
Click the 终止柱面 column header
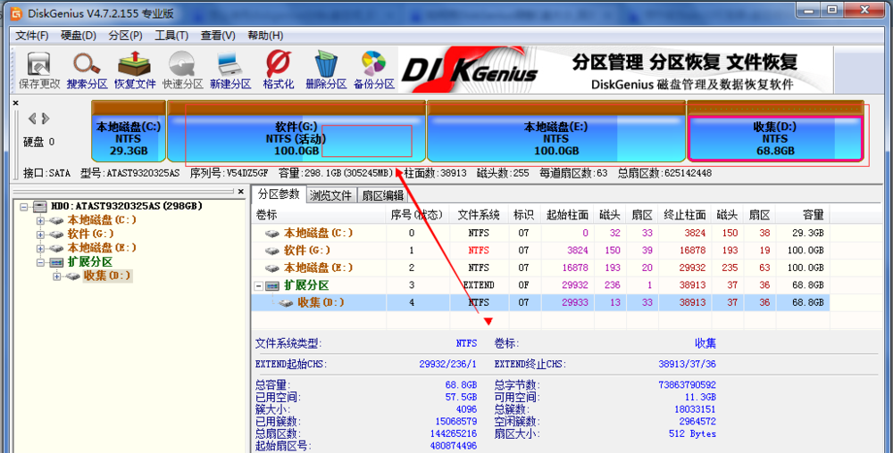[685, 215]
